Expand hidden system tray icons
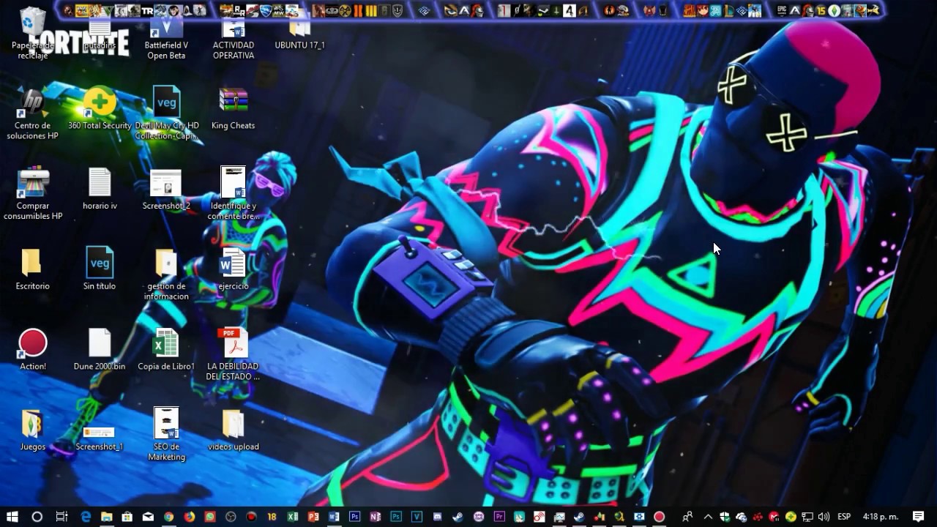Screen dimensions: 937x527 pyautogui.click(x=708, y=517)
